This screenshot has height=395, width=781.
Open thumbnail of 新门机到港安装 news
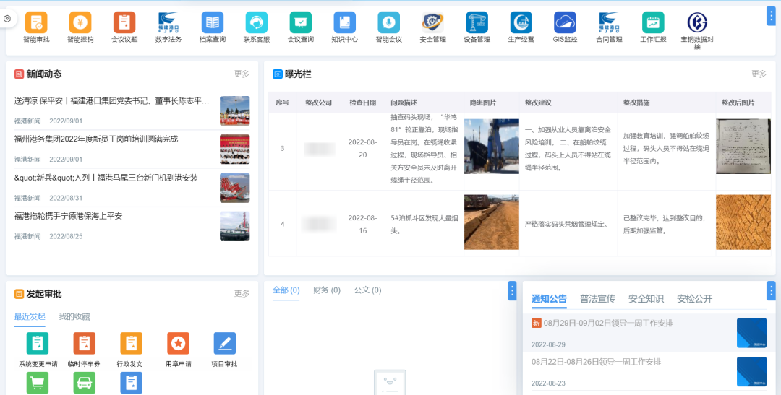point(234,188)
